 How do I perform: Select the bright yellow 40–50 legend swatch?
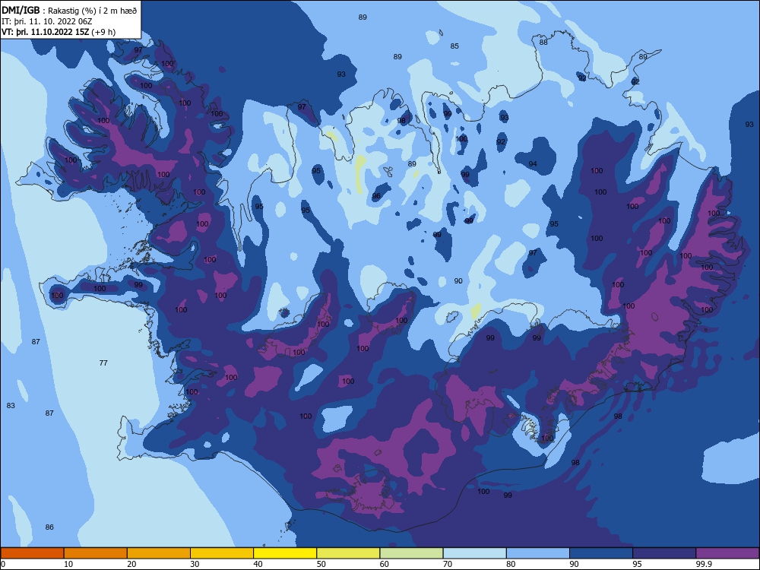coord(285,553)
